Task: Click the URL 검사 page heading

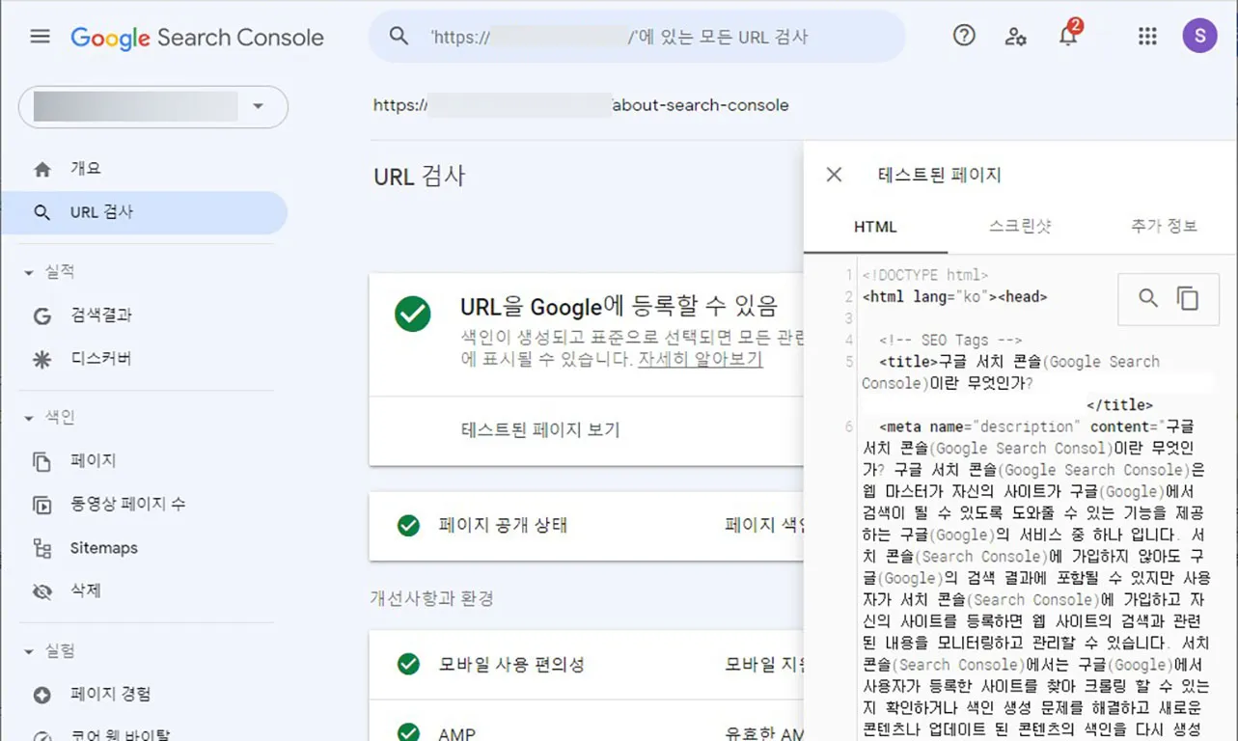Action: point(420,177)
